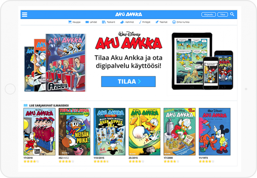Screen dimensions: 257x178
Task: Click the Aku Ankka header logo
Action: 128,14
